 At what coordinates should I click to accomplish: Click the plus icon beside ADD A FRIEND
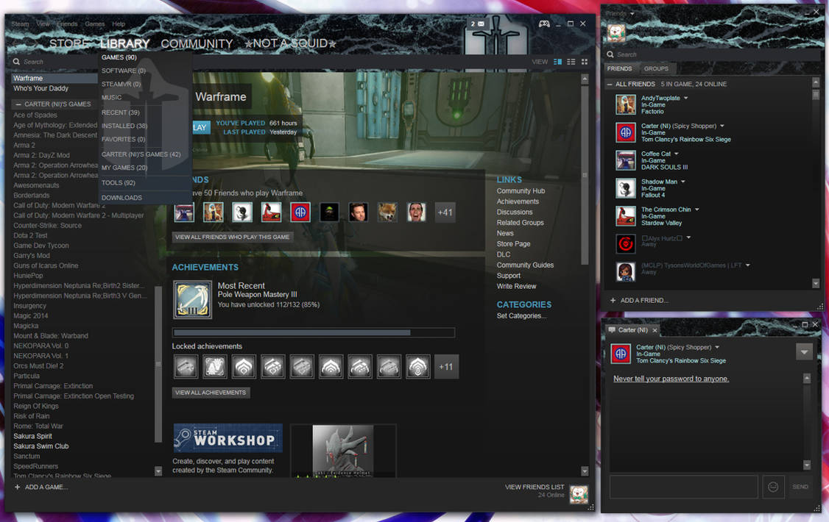coord(614,300)
